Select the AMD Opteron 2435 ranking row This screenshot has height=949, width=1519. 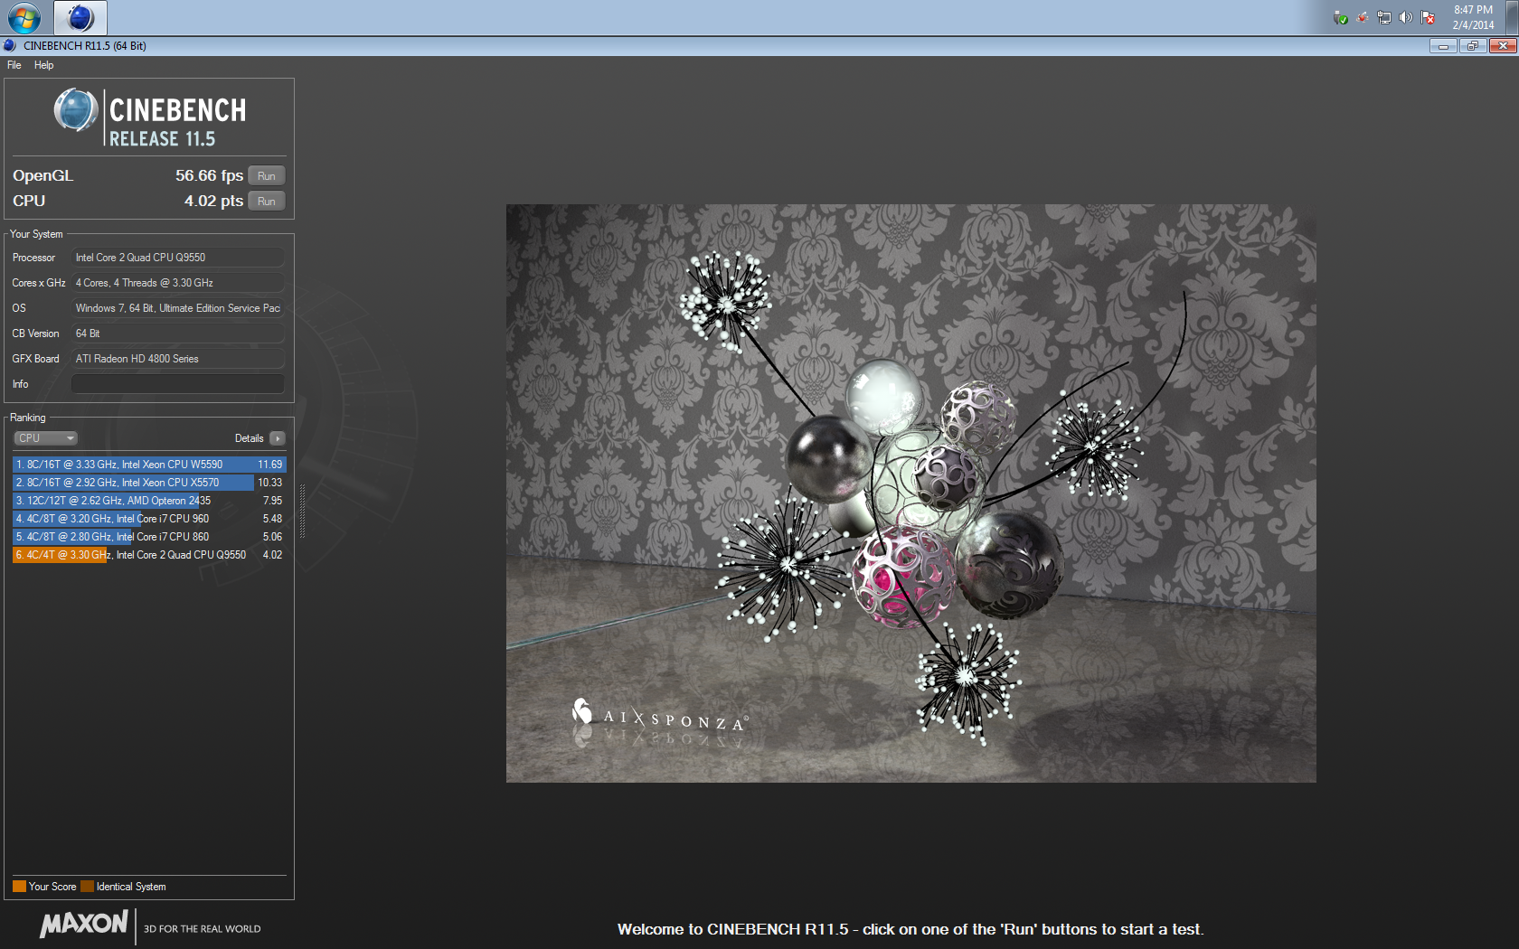tap(149, 501)
